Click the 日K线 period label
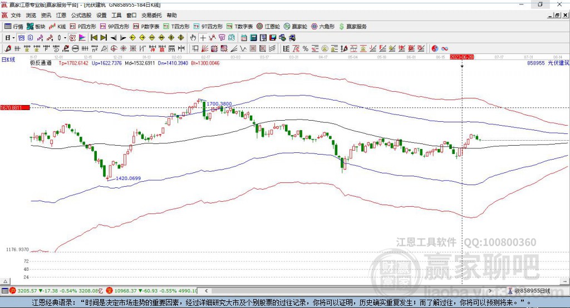The width and height of the screenshot is (570, 308). tap(8, 59)
